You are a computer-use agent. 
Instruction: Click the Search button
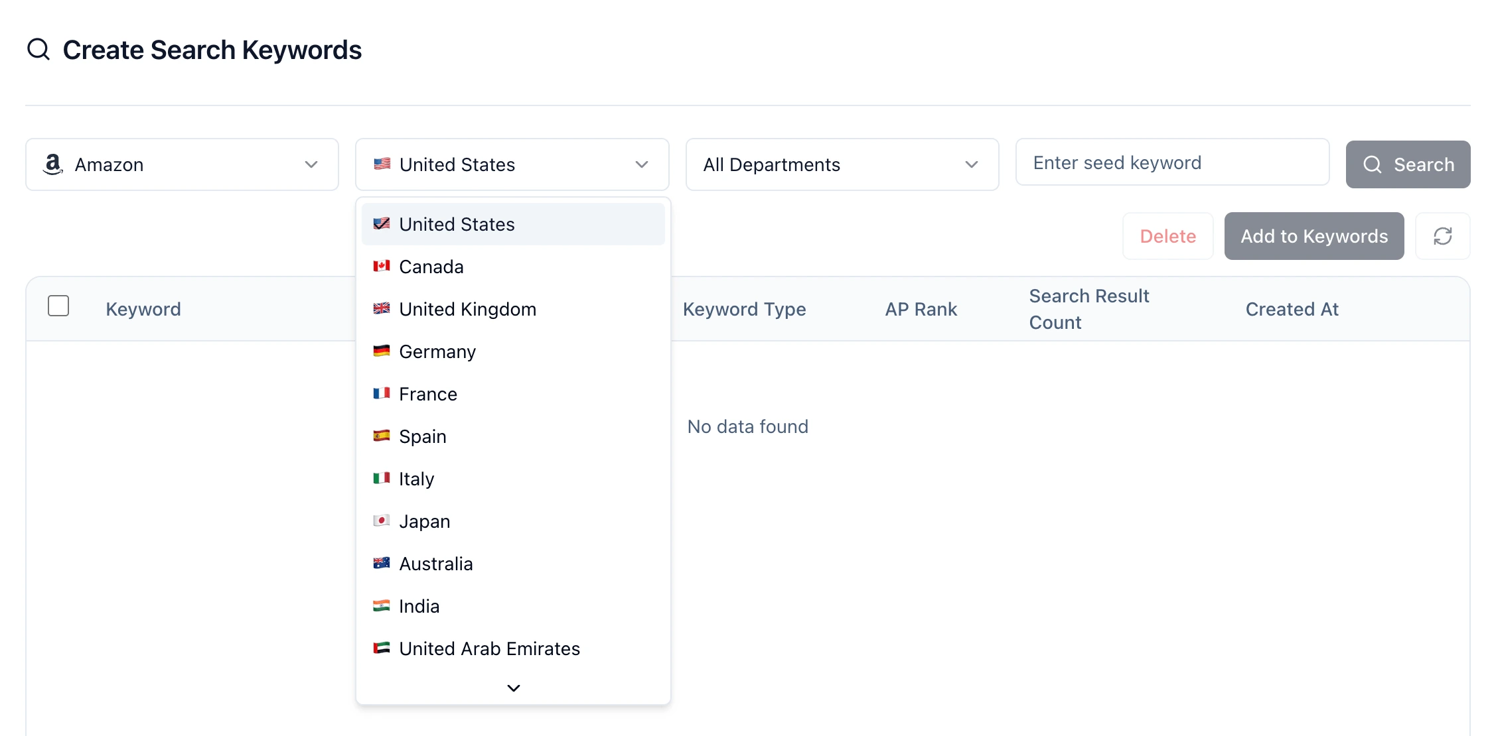(1408, 164)
